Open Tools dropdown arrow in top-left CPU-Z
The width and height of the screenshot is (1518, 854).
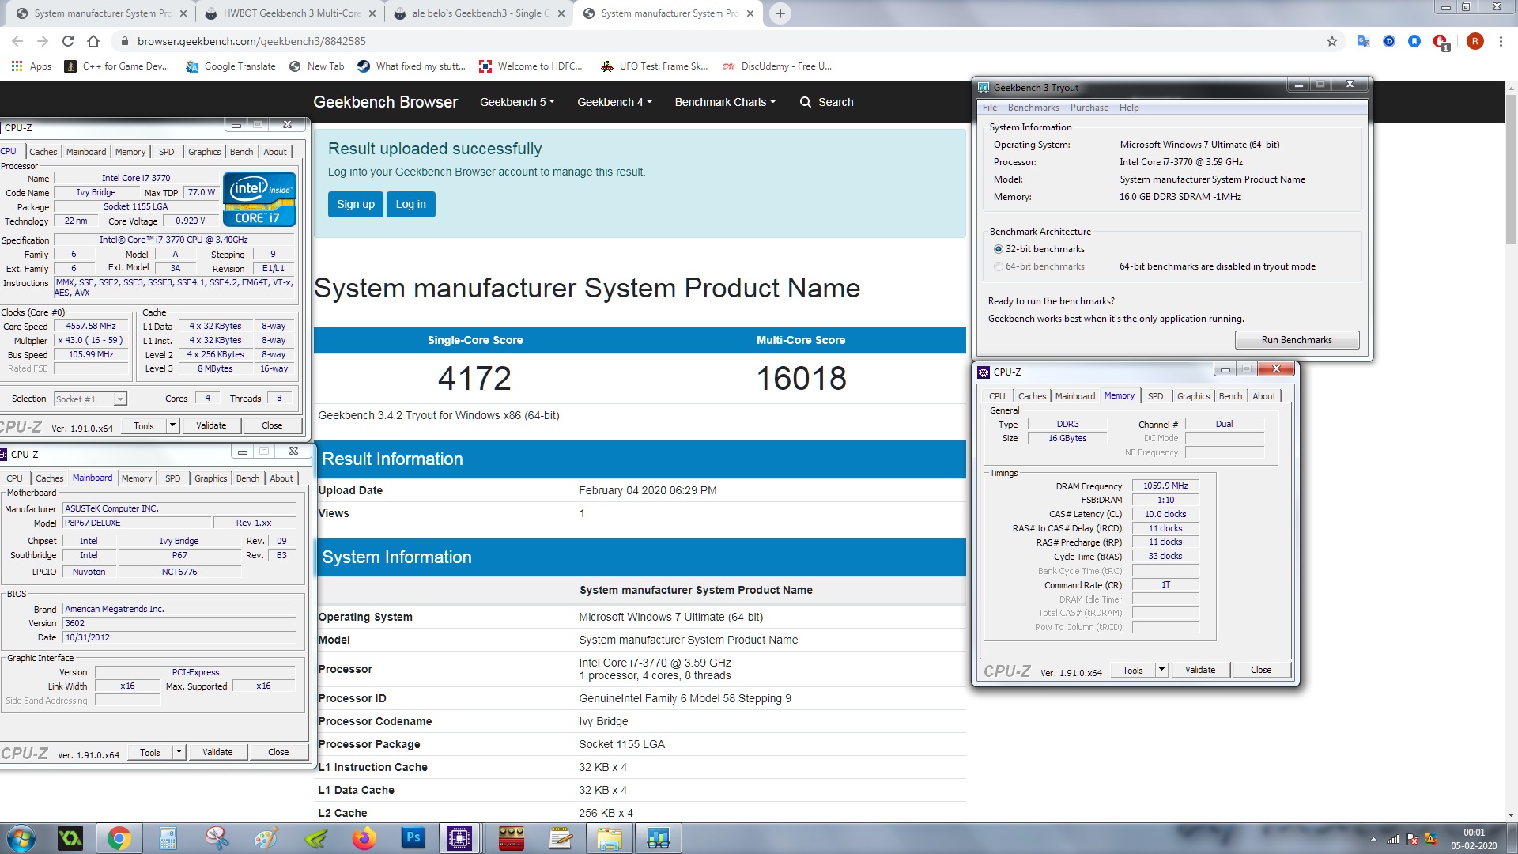tap(172, 425)
